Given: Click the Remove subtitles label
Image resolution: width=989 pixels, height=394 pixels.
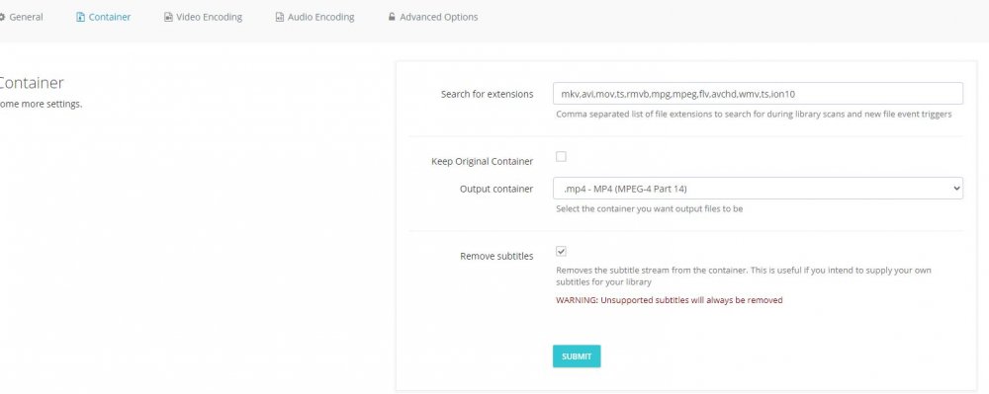Looking at the screenshot, I should click(496, 256).
